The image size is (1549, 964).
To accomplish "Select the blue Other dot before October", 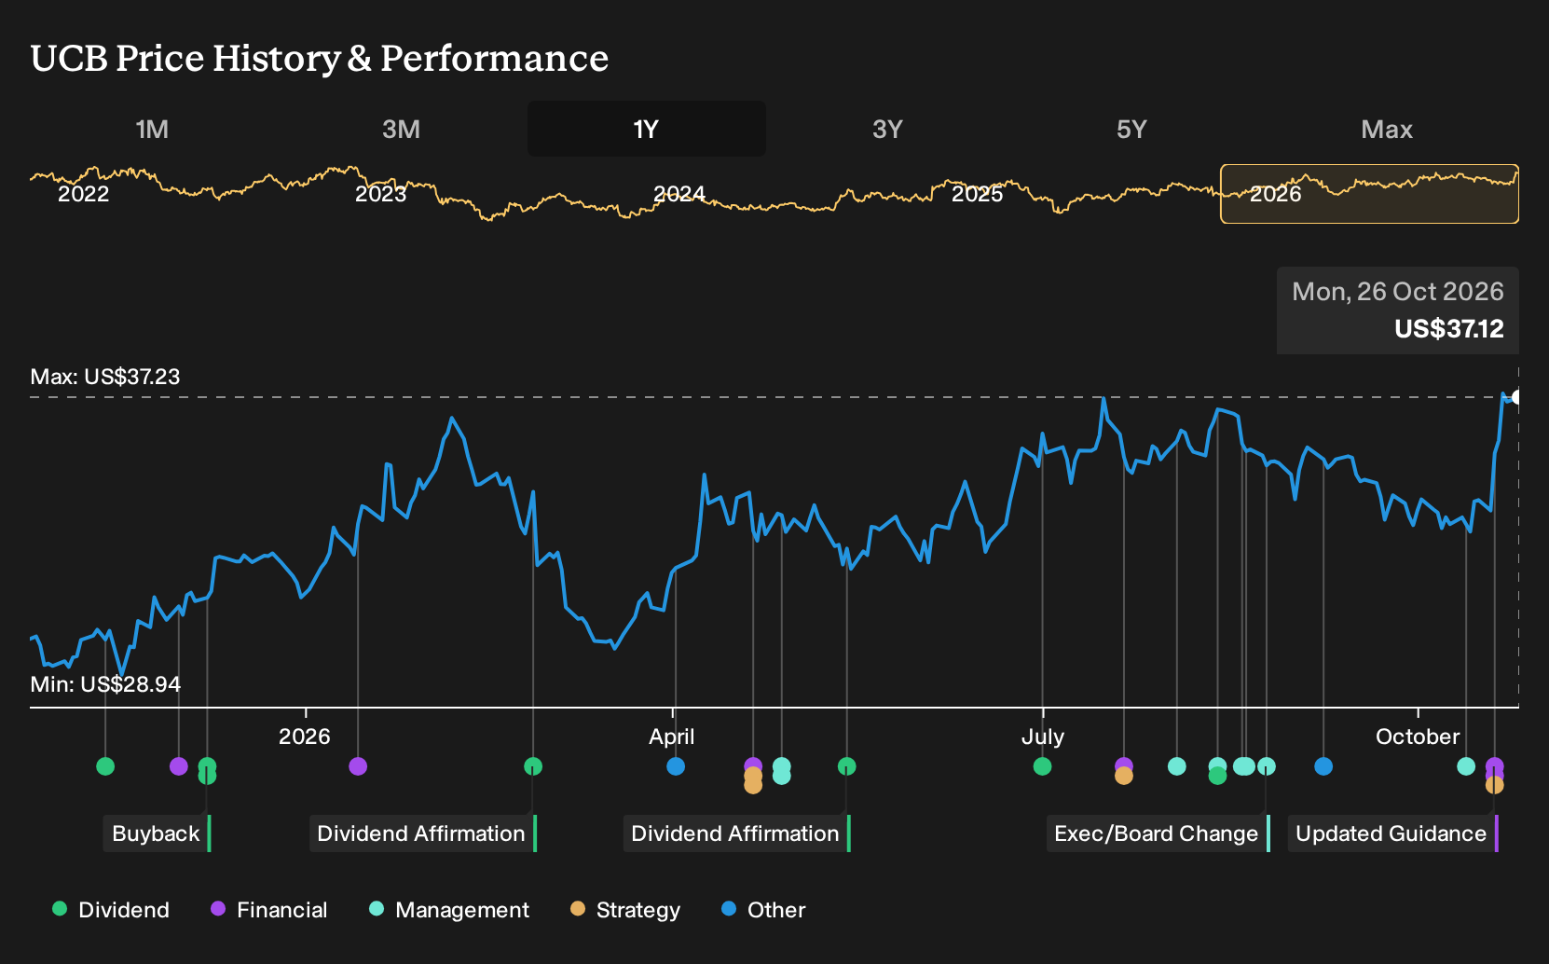I will click(1323, 766).
